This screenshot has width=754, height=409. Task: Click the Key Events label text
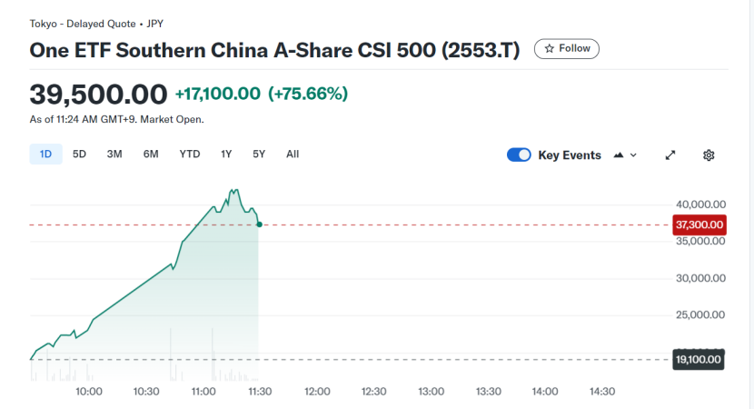[570, 155]
